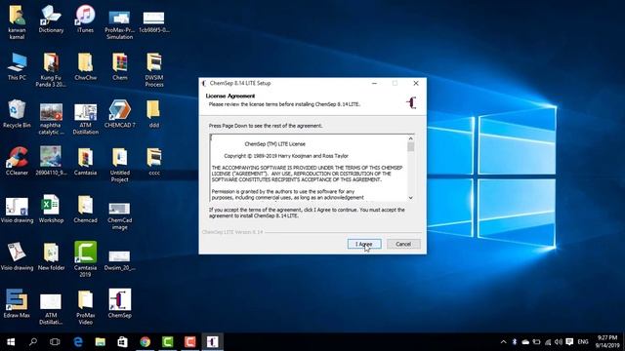Select the This PC icon
The width and height of the screenshot is (625, 351).
click(17, 66)
